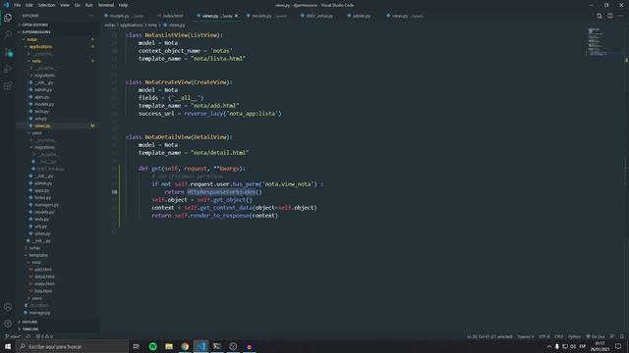This screenshot has height=353, width=629.
Task: Open detail.html in explorer tree
Action: coord(44,277)
